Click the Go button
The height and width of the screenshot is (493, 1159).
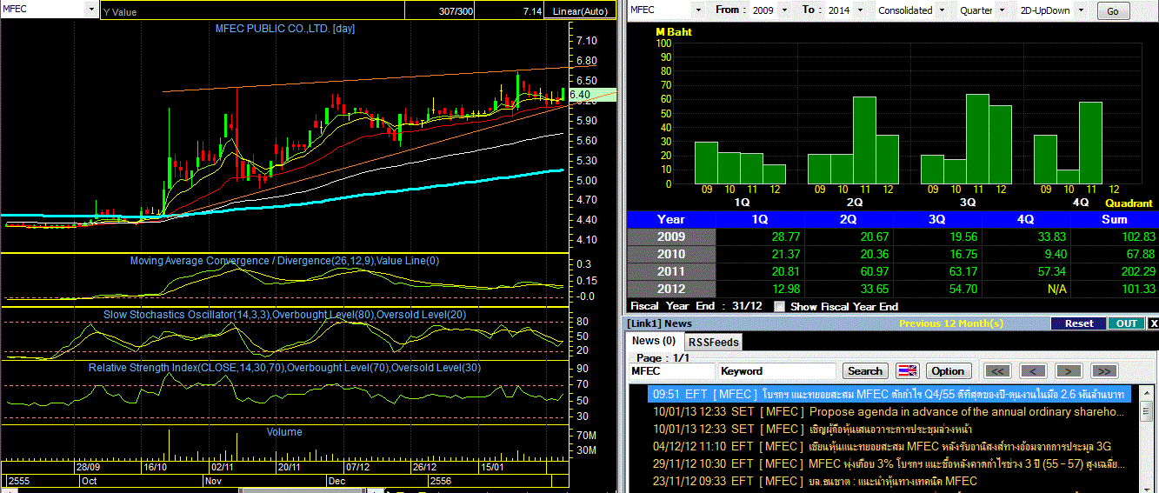click(x=1113, y=11)
